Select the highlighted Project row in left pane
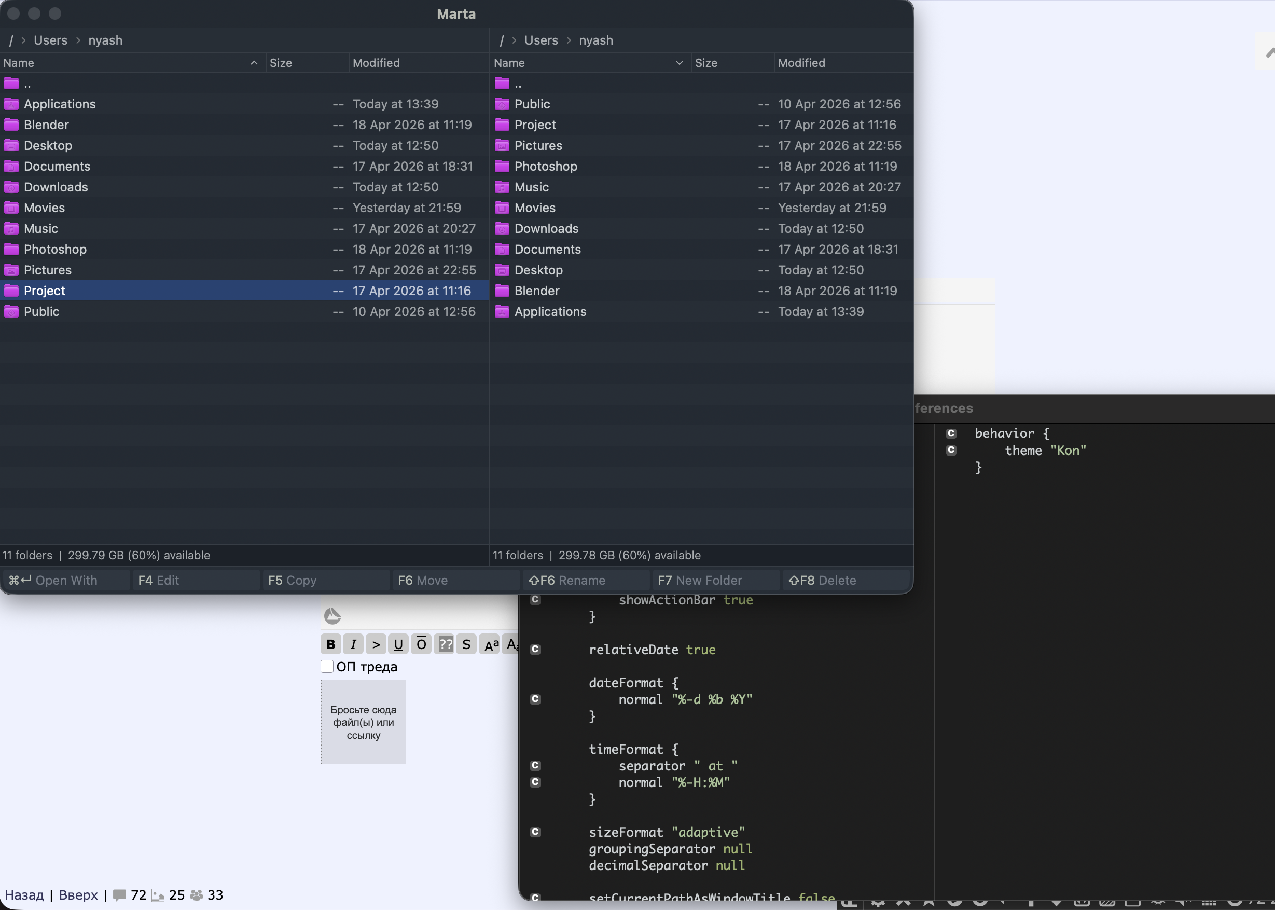 (244, 291)
